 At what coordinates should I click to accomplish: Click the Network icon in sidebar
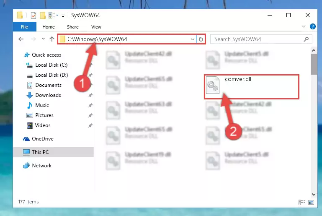[26, 166]
